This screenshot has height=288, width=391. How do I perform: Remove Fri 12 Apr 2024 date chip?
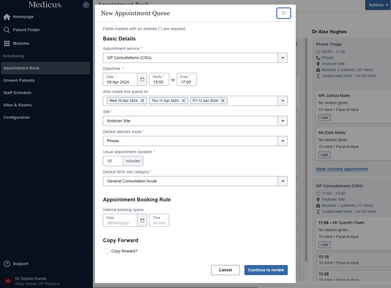(223, 101)
